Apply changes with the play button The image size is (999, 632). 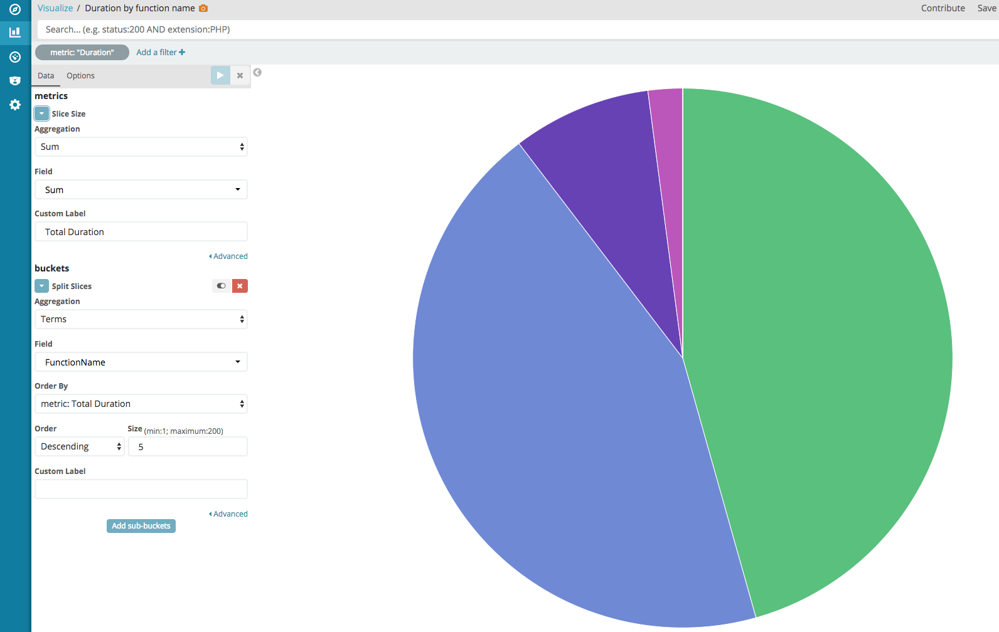220,75
